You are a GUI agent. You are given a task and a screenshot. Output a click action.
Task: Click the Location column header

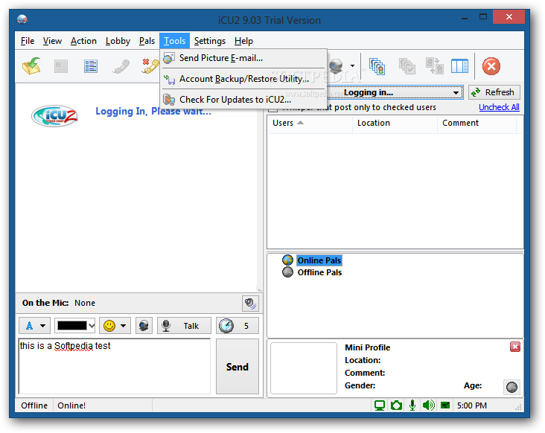[x=395, y=124]
